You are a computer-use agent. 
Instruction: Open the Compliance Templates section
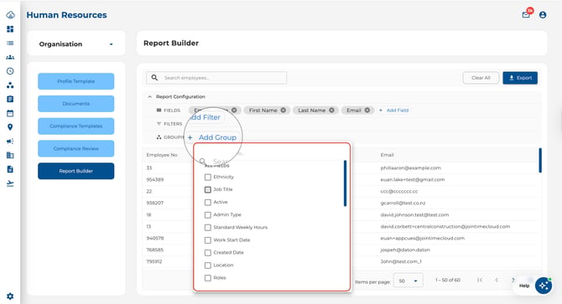click(76, 126)
